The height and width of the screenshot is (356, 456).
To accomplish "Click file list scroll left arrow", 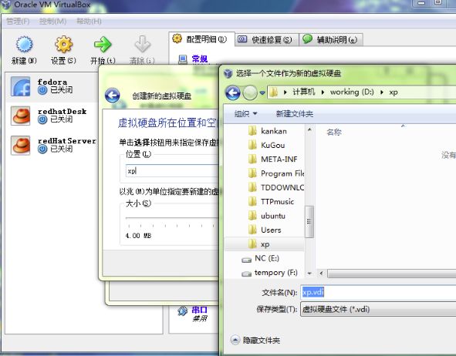I will click(x=321, y=274).
